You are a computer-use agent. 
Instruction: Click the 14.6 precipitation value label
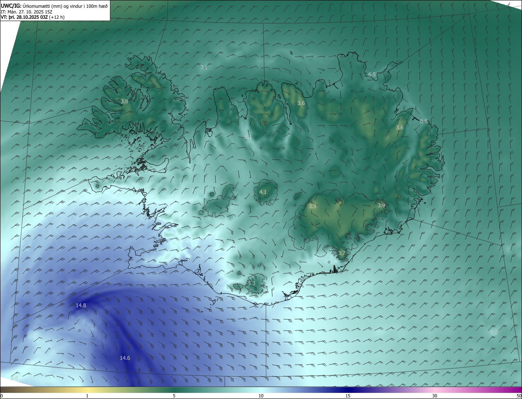[x=125, y=358]
